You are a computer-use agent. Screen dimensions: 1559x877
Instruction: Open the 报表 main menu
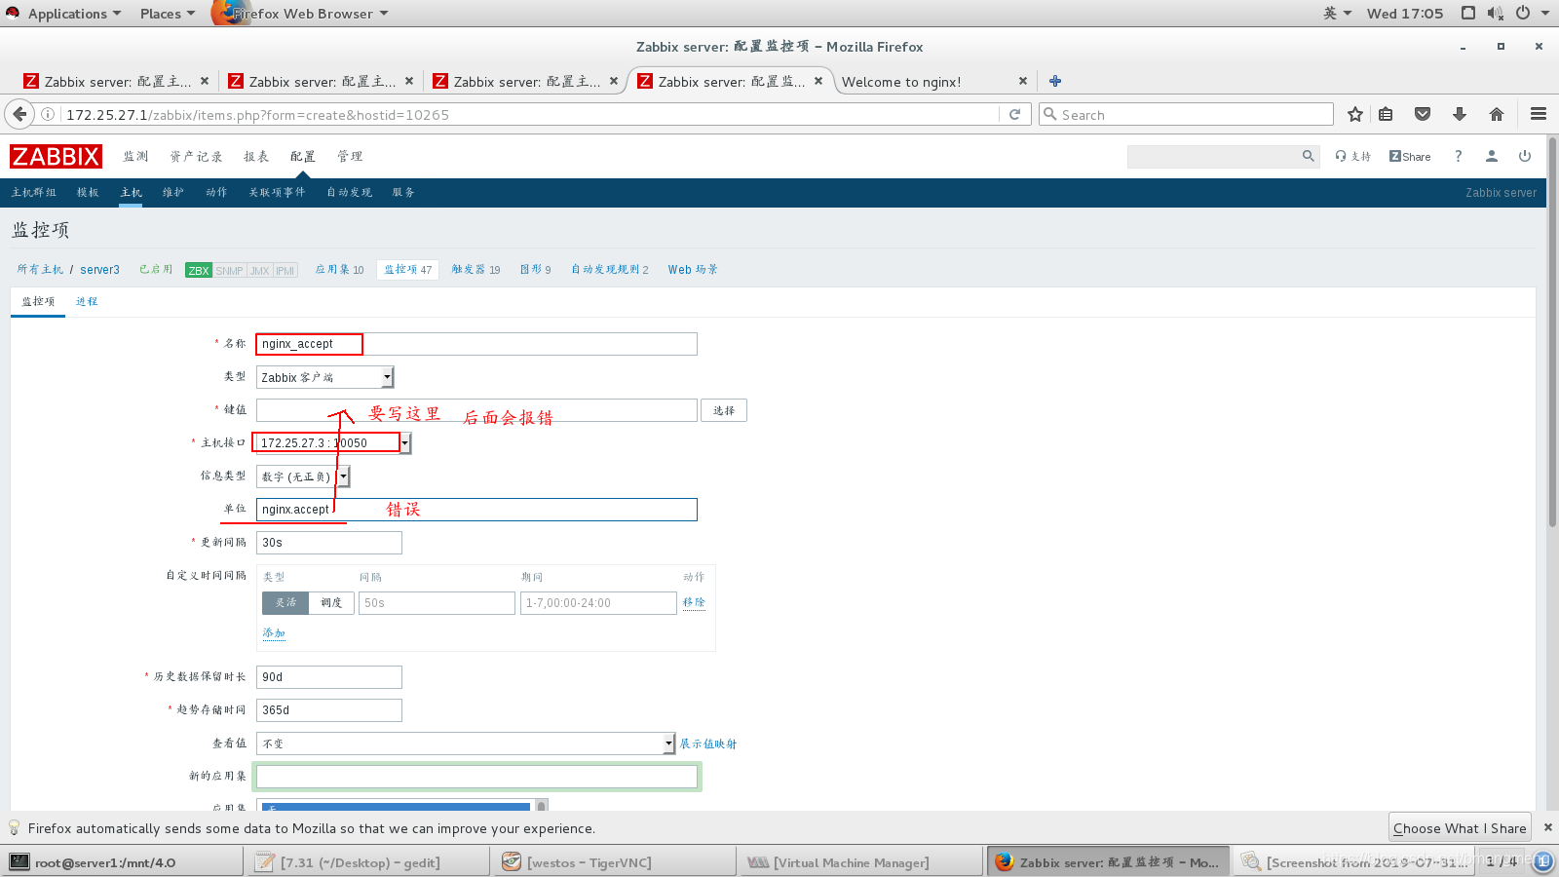point(256,156)
